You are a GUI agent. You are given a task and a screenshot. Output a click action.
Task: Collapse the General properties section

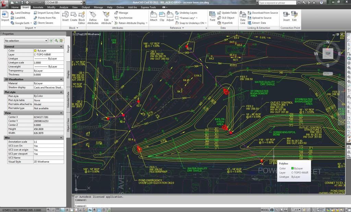pos(61,46)
